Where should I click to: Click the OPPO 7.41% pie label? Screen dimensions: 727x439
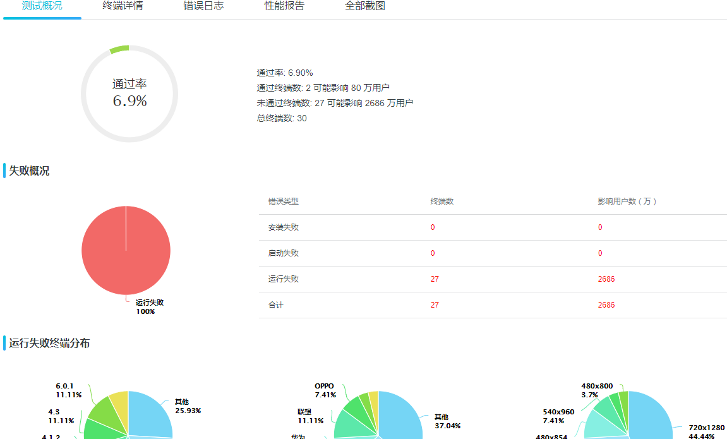[325, 390]
